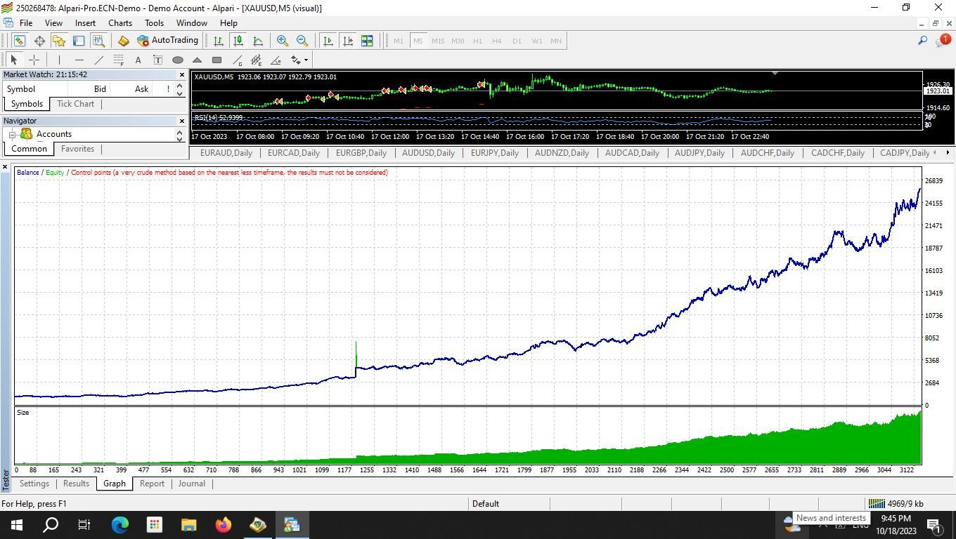Viewport: 956px width, 539px height.
Task: Select the arrow cursor tool
Action: pos(14,60)
